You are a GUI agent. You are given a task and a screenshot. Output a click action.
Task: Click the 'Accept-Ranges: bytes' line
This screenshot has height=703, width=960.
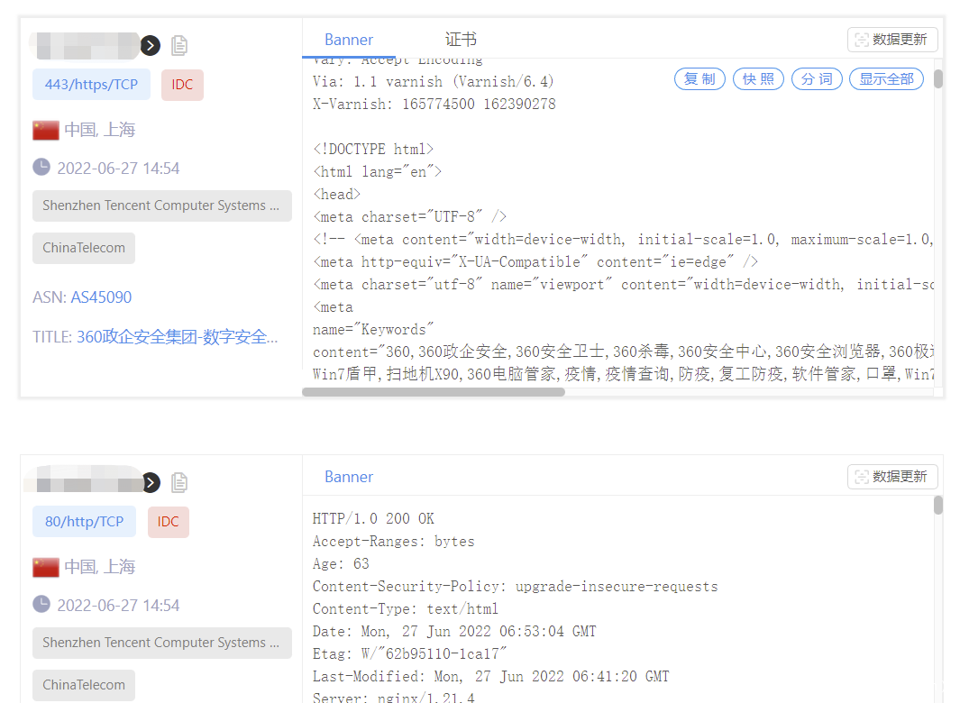coord(393,542)
